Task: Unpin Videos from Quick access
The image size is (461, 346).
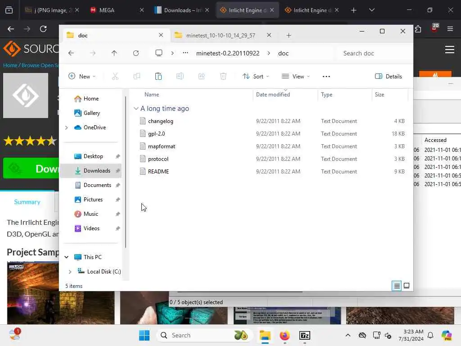Action: 118,228
